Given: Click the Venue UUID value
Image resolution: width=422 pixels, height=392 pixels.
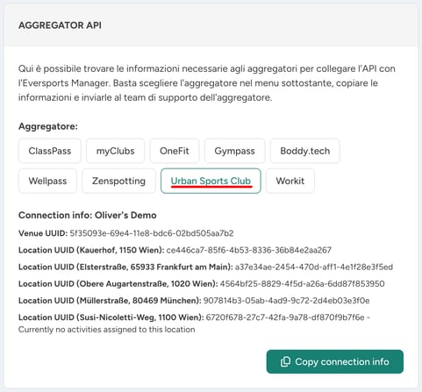Looking at the screenshot, I should coord(152,233).
